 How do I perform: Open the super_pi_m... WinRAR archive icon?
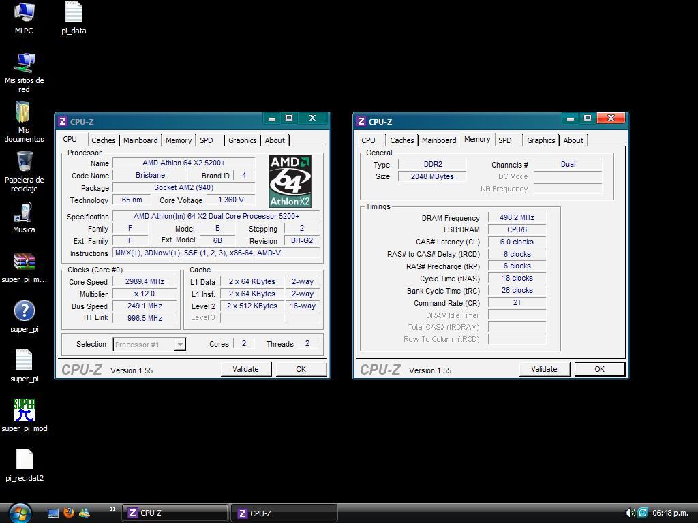click(24, 261)
